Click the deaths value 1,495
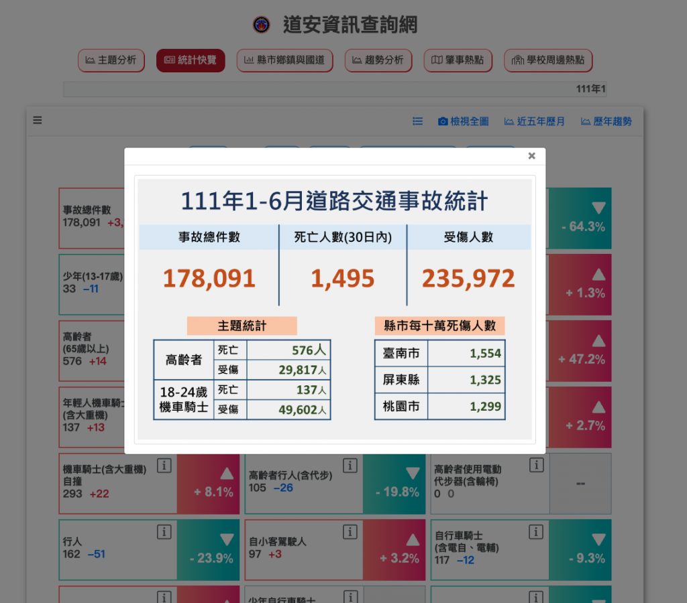687x603 pixels. (343, 278)
